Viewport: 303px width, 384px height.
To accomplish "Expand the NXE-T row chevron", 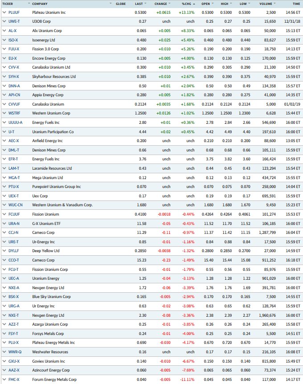I will coord(4,315).
